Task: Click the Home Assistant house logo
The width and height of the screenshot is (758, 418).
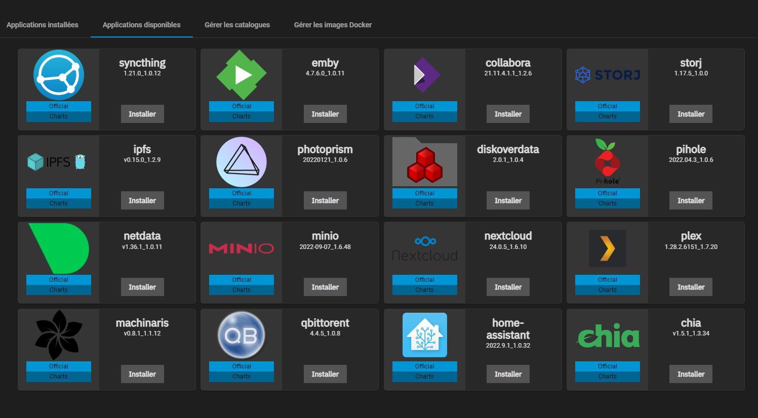Action: pyautogui.click(x=425, y=335)
